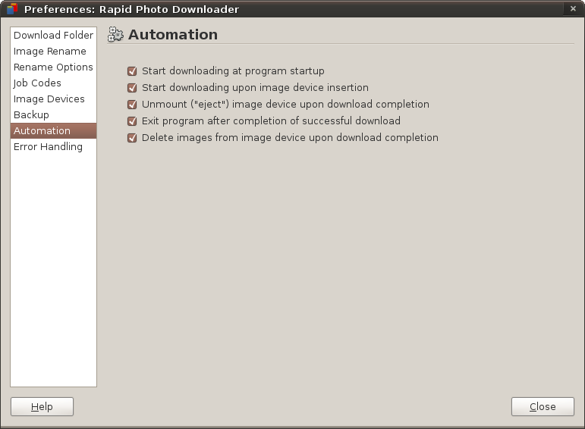Image resolution: width=585 pixels, height=429 pixels.
Task: Open the Download Folder preferences section
Action: pyautogui.click(x=53, y=36)
